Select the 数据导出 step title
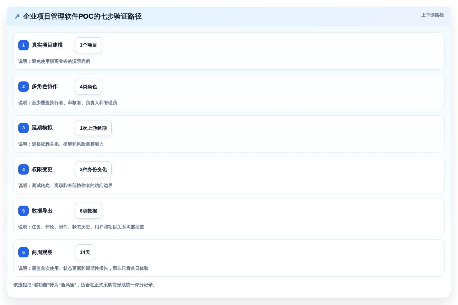Viewport: 458px width, 305px height. click(x=42, y=211)
